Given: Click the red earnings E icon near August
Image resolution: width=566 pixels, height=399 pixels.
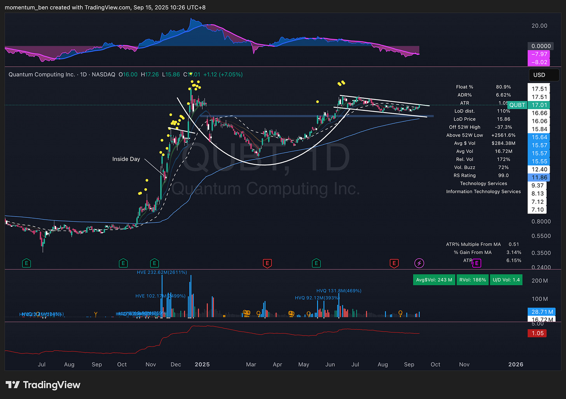Looking at the screenshot, I should 394,263.
